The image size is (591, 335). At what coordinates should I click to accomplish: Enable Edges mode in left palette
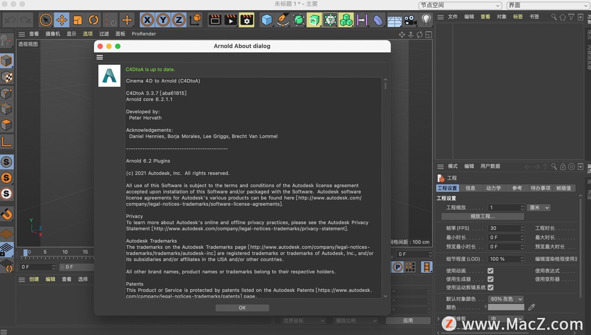coord(7,109)
